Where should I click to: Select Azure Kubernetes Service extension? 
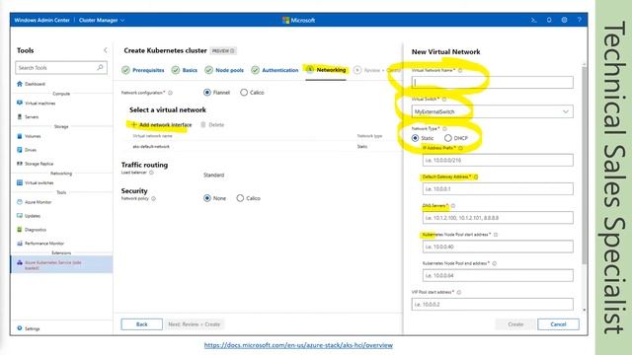pos(61,264)
